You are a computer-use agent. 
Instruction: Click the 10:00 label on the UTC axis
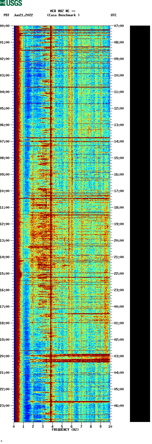tap(119, 75)
